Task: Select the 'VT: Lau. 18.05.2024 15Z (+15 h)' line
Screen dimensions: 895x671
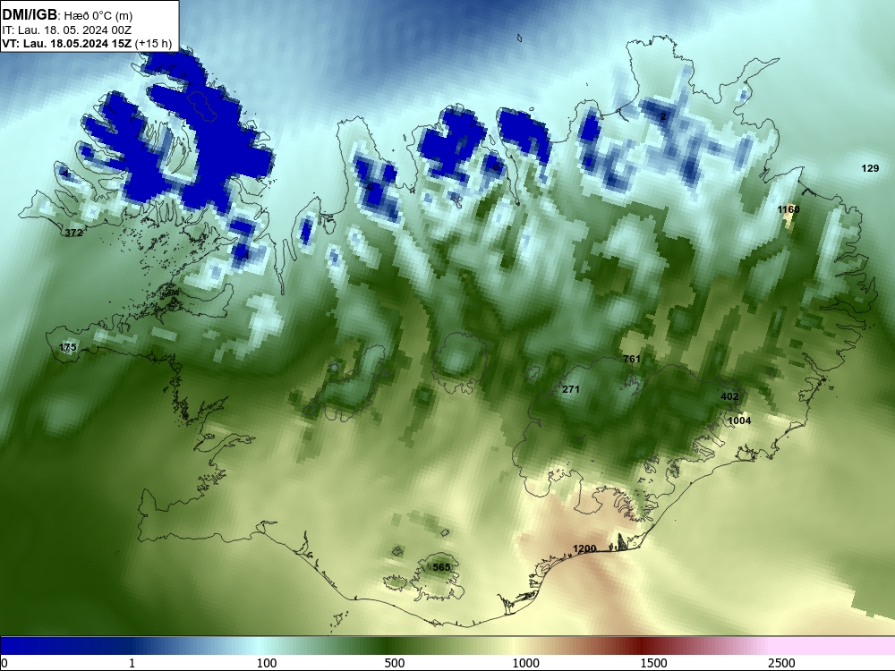Action: [87, 43]
